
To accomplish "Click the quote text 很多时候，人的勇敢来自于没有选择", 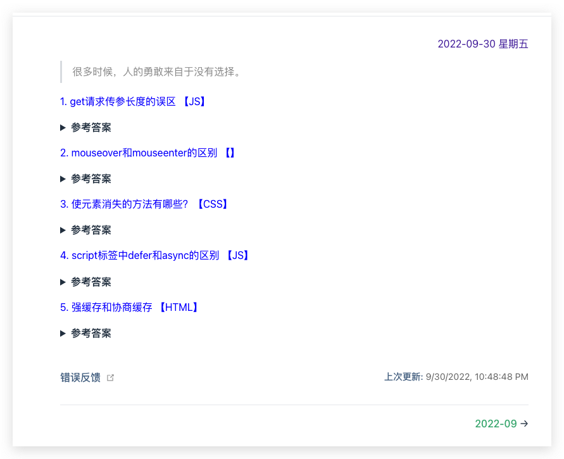I will coord(156,72).
